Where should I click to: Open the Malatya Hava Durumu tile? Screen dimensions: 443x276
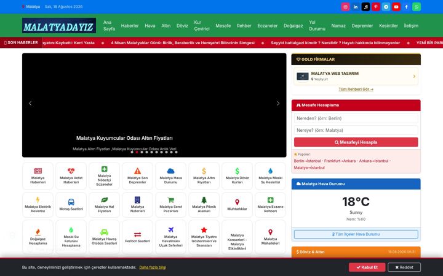[170, 176]
